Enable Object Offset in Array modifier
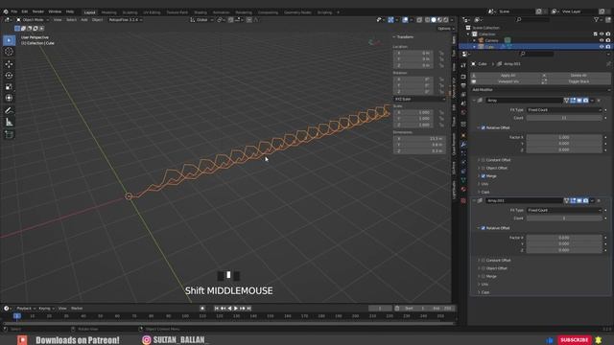Image resolution: width=614 pixels, height=345 pixels. point(484,168)
